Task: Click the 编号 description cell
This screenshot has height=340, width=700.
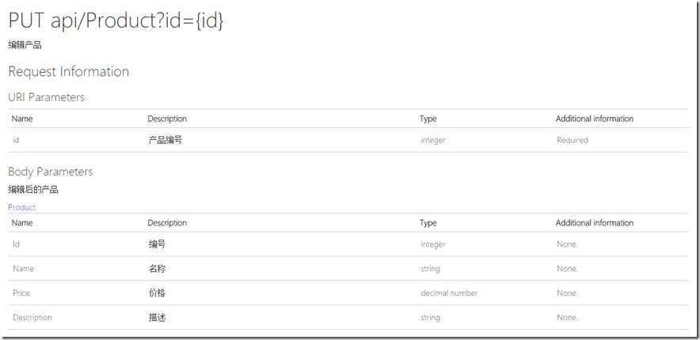Action: (x=157, y=244)
